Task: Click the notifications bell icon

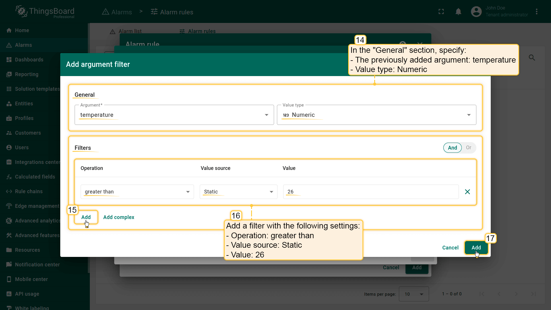Action: click(x=458, y=12)
